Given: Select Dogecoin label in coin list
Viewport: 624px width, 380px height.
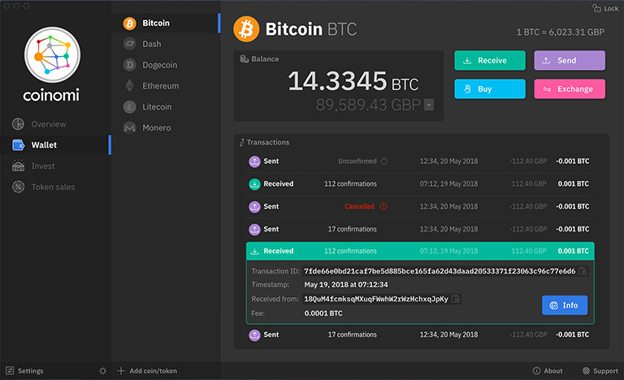Looking at the screenshot, I should 159,65.
